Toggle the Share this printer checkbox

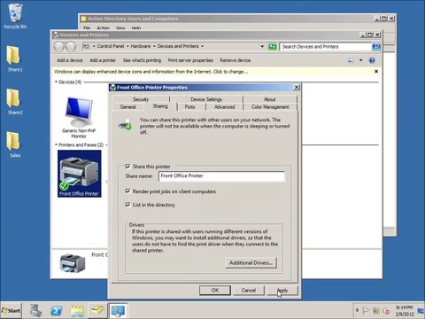click(127, 167)
